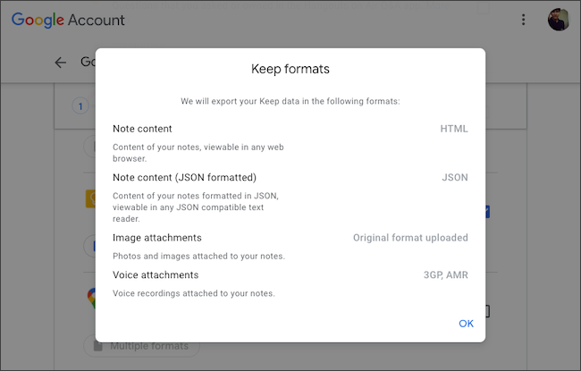This screenshot has height=371, width=581.
Task: Click the Google Maps pin icon
Action: click(90, 298)
